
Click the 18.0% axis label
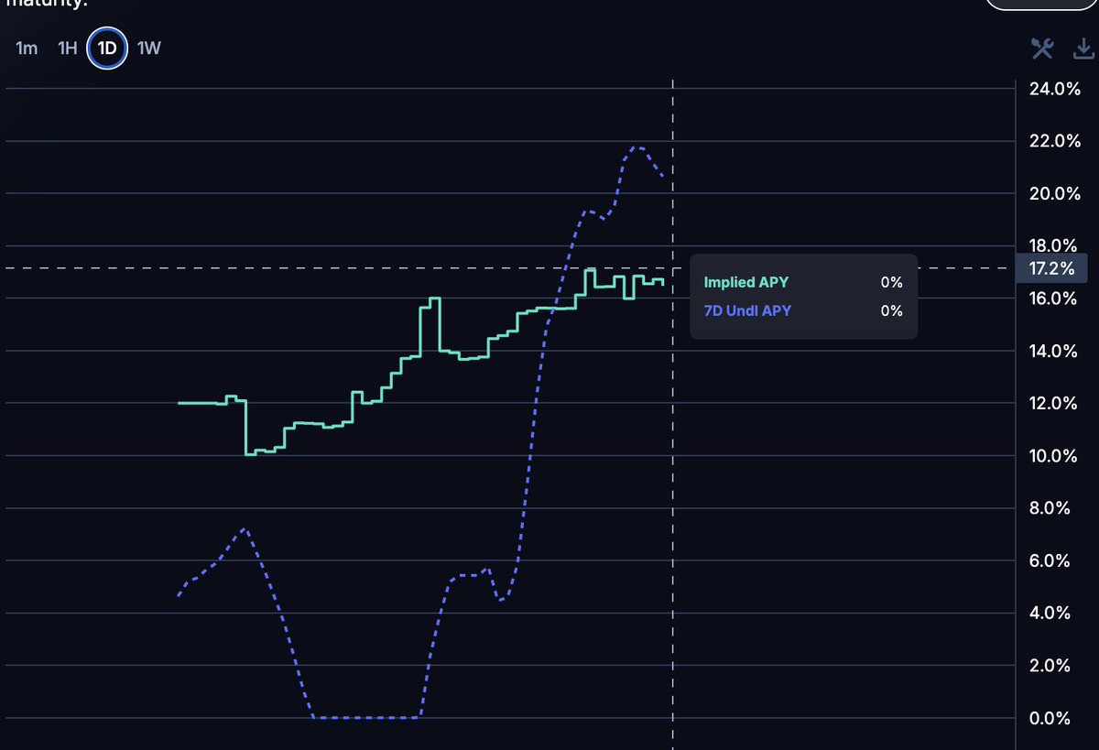click(x=1055, y=245)
